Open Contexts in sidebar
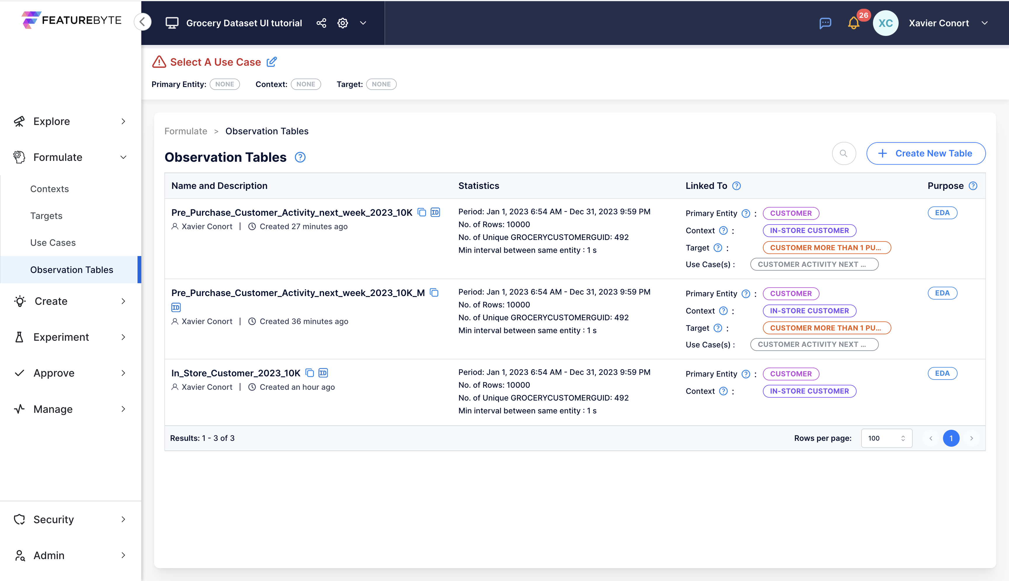1009x581 pixels. (49, 189)
